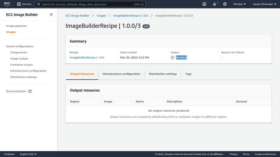Image resolution: width=280 pixels, height=157 pixels.
Task: Open the Terms footer link
Action: pyautogui.click(x=246, y=154)
